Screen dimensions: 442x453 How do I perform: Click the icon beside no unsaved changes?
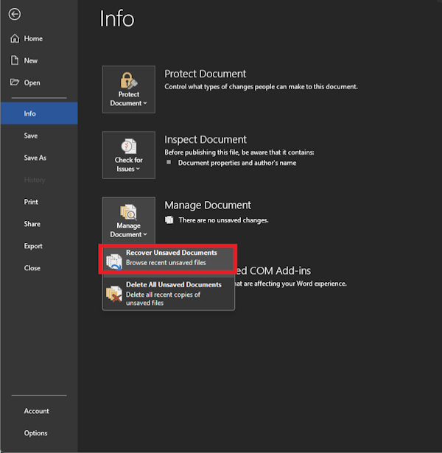[169, 220]
